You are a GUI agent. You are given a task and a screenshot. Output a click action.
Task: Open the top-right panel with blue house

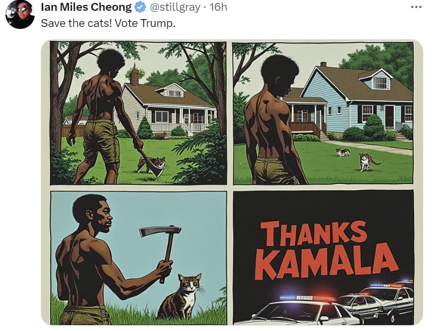click(323, 113)
